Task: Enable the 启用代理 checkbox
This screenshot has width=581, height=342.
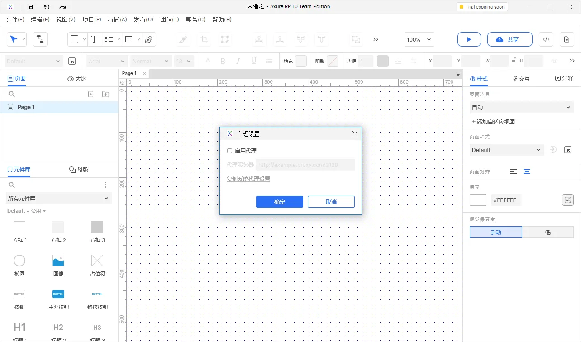Action: [x=229, y=151]
